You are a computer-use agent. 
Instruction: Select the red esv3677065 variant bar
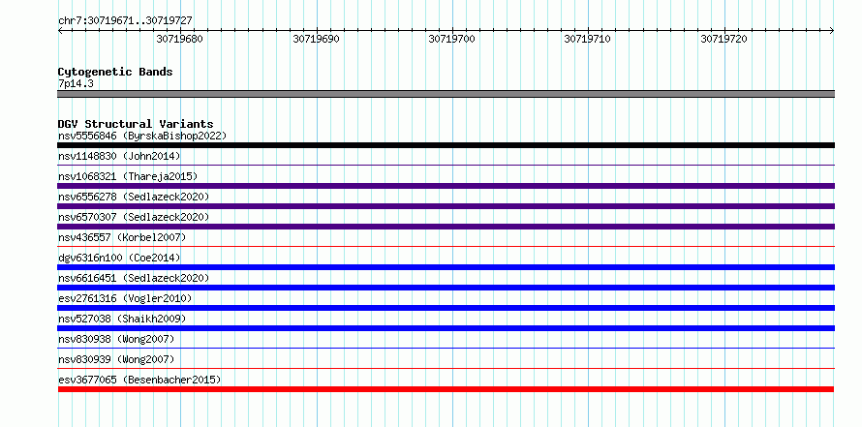[x=446, y=389]
